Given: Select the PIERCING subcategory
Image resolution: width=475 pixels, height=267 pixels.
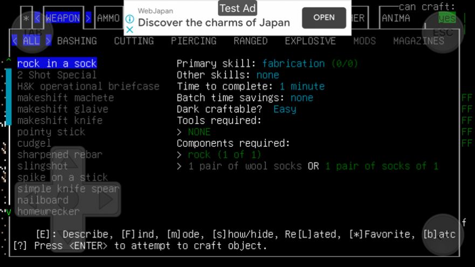Looking at the screenshot, I should [x=194, y=41].
